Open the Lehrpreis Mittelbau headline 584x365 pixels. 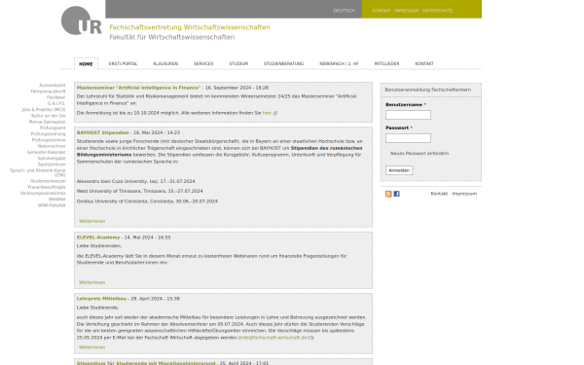(101, 299)
